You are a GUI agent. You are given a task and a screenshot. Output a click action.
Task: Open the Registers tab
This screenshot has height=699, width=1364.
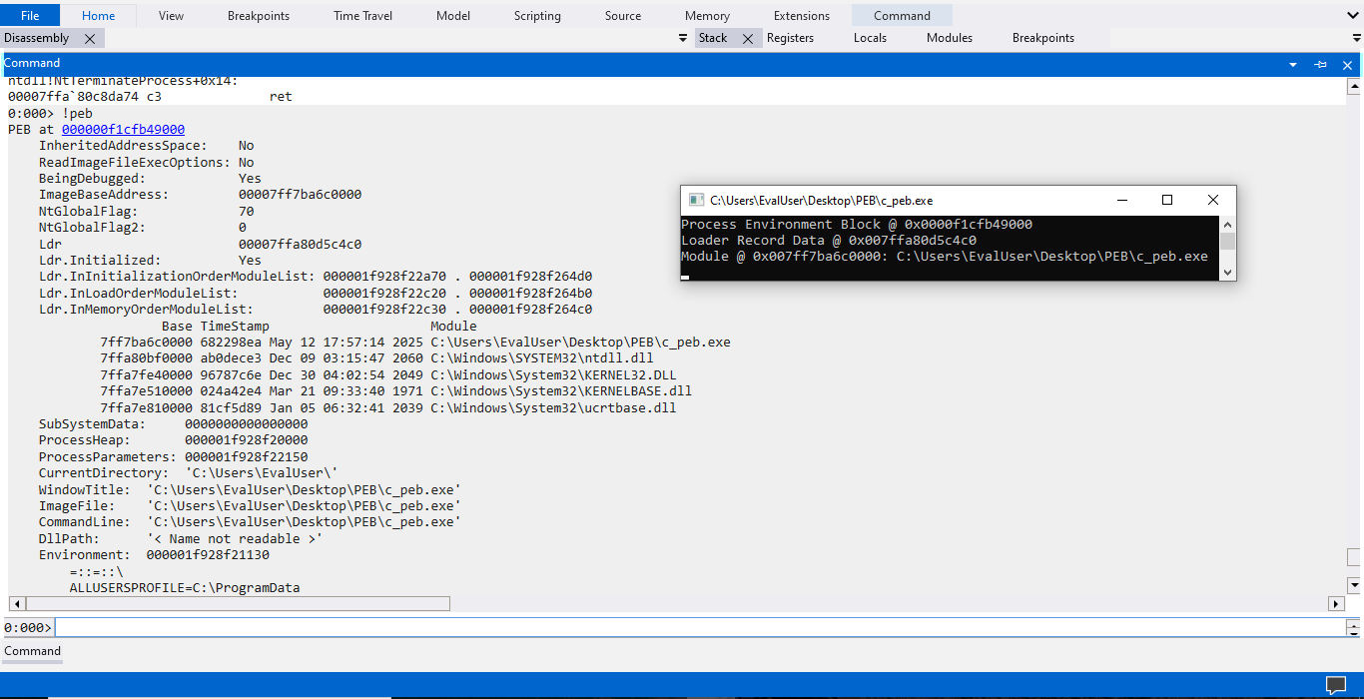[790, 38]
